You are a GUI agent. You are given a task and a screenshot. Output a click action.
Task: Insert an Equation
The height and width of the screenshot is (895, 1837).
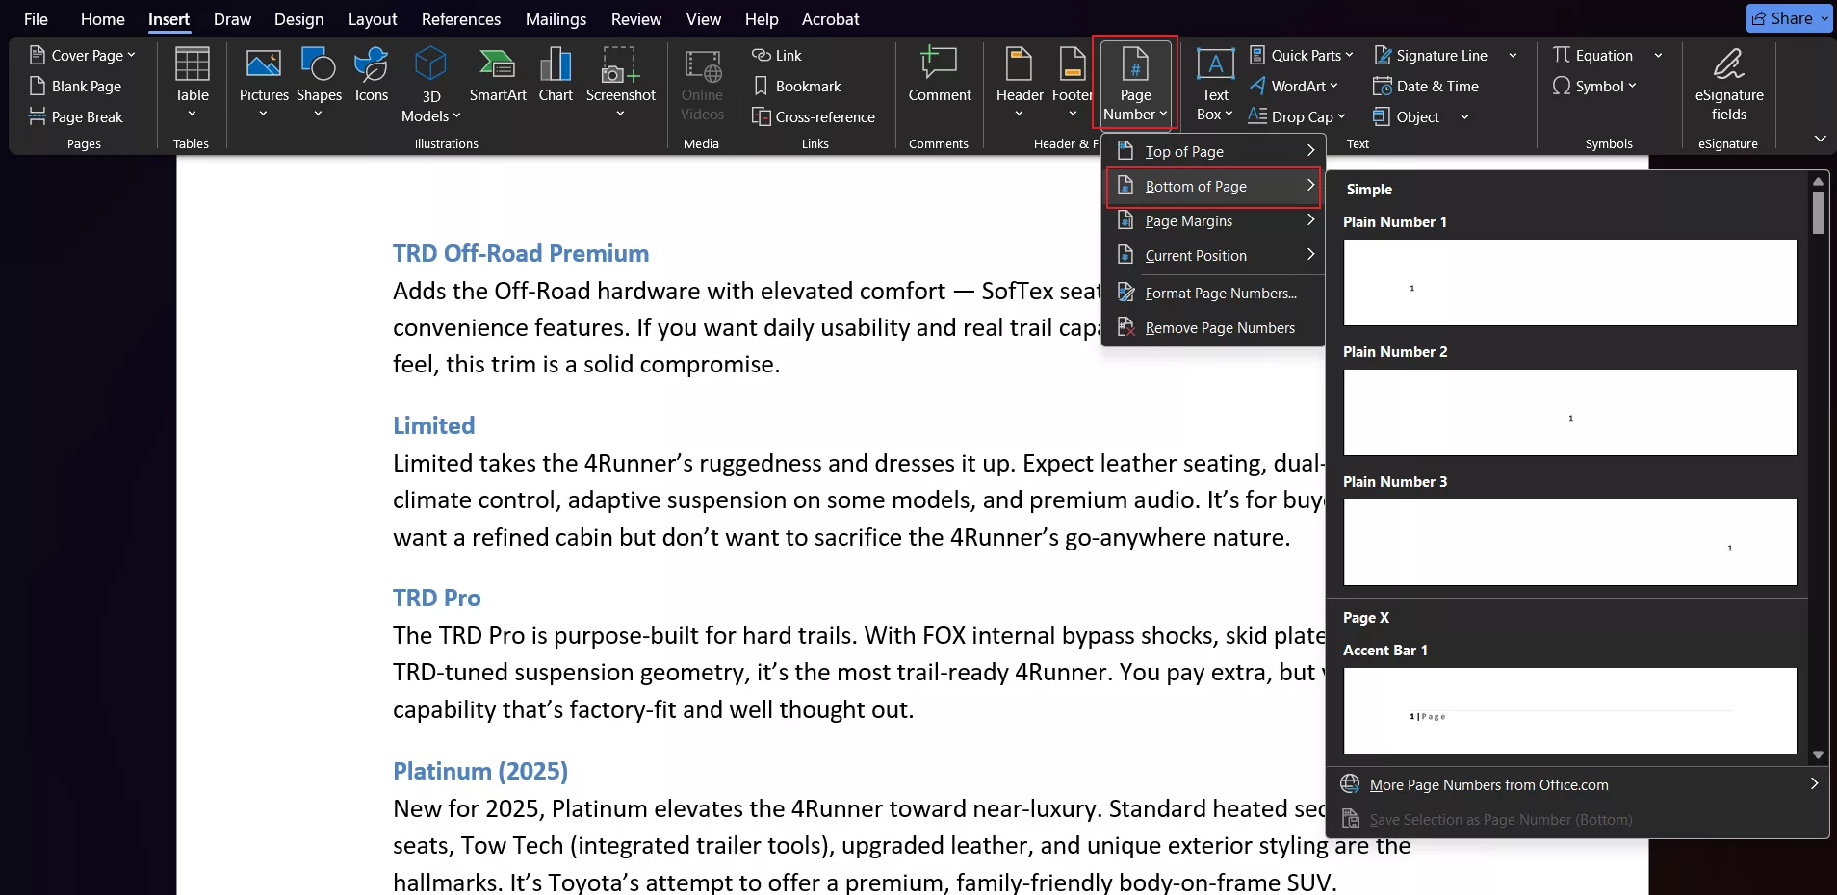pyautogui.click(x=1596, y=55)
